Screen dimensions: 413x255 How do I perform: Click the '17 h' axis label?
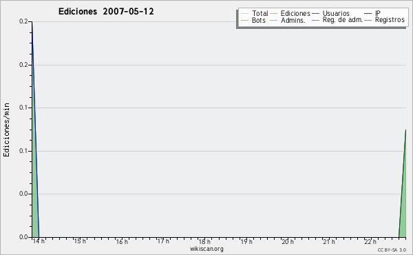click(163, 241)
